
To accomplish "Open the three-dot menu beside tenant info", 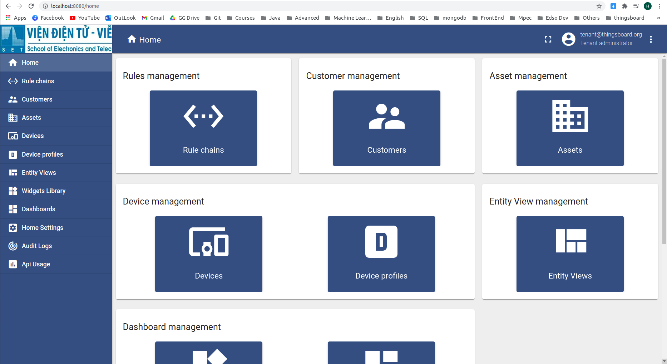I will [x=651, y=39].
